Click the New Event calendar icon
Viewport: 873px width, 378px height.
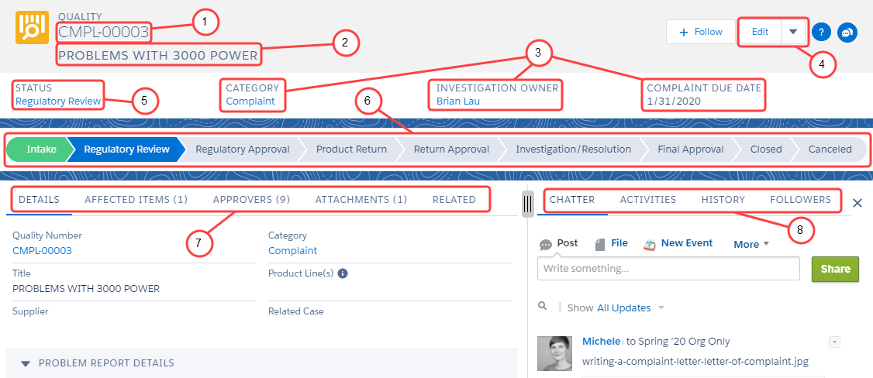click(x=650, y=244)
